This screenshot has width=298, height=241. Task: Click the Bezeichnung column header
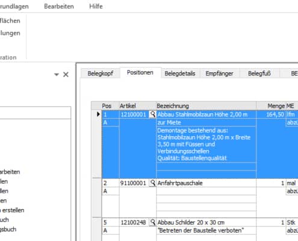[206, 106]
